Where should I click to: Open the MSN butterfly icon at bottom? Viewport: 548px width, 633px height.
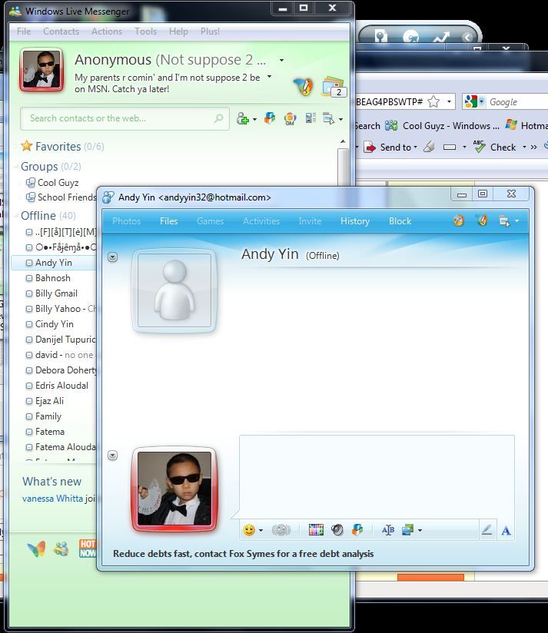click(36, 549)
